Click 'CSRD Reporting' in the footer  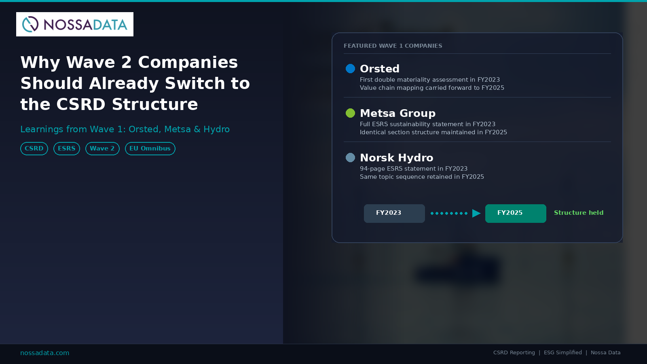pyautogui.click(x=514, y=353)
